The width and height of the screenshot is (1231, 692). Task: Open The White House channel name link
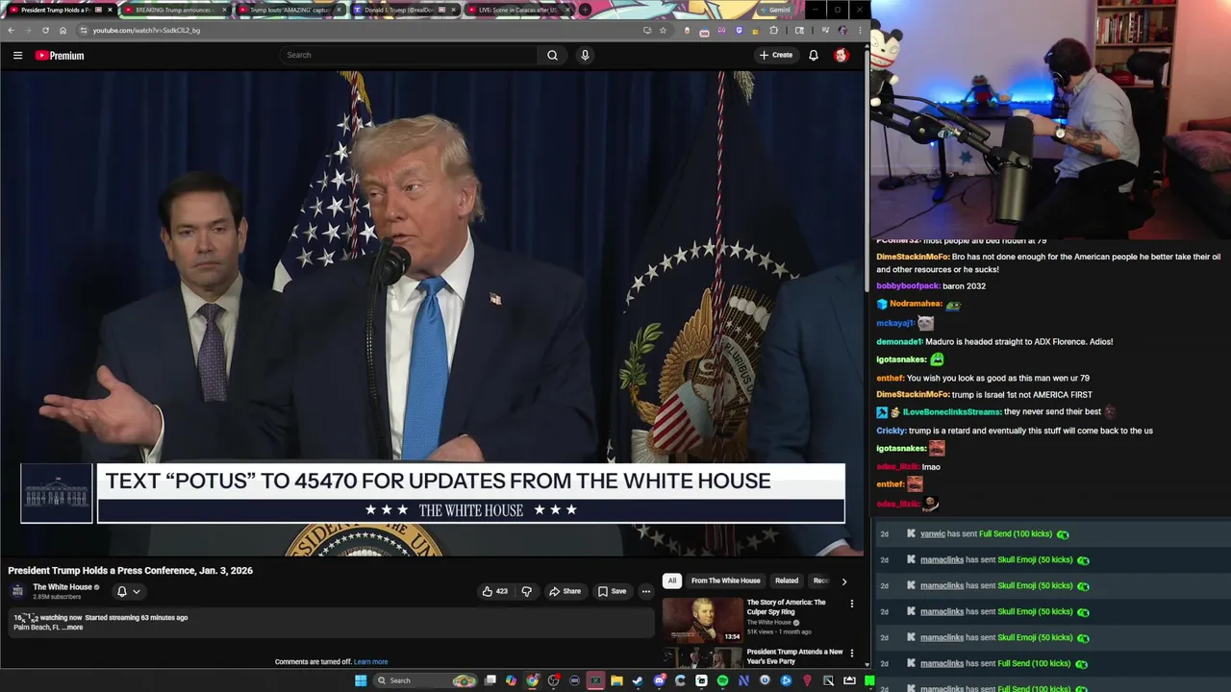click(x=63, y=587)
